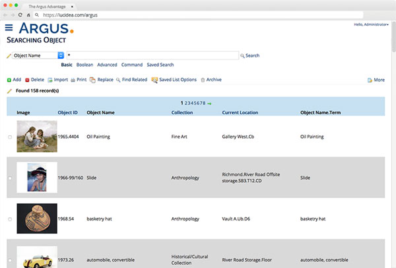Click the Archive trash icon

click(x=203, y=80)
